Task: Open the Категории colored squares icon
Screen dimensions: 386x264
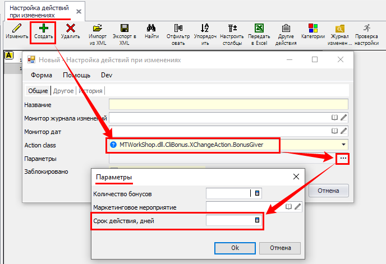Action: tap(313, 27)
